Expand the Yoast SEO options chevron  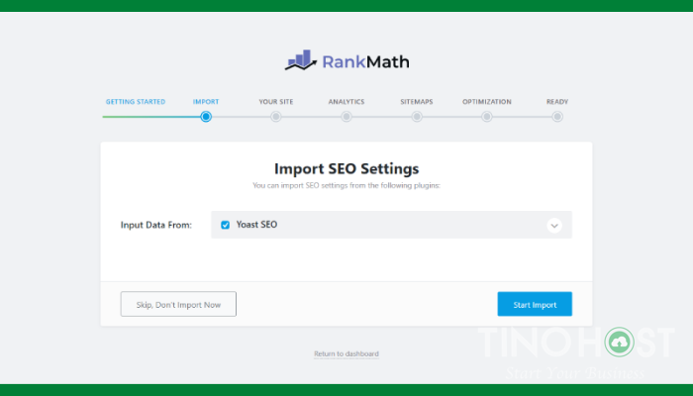554,226
